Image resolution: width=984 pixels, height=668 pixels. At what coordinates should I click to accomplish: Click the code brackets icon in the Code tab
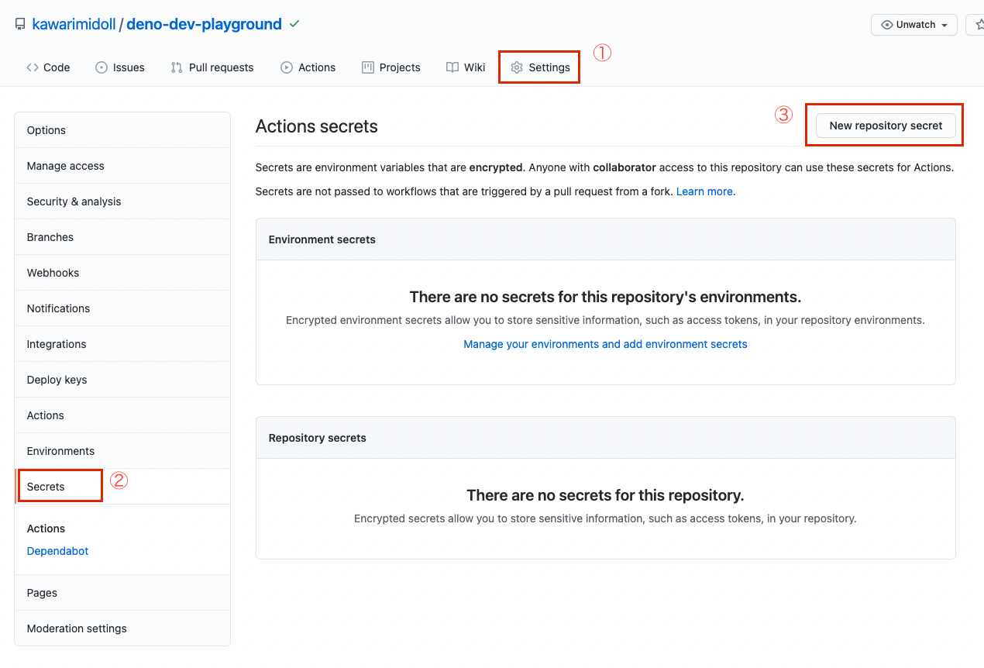tap(33, 67)
